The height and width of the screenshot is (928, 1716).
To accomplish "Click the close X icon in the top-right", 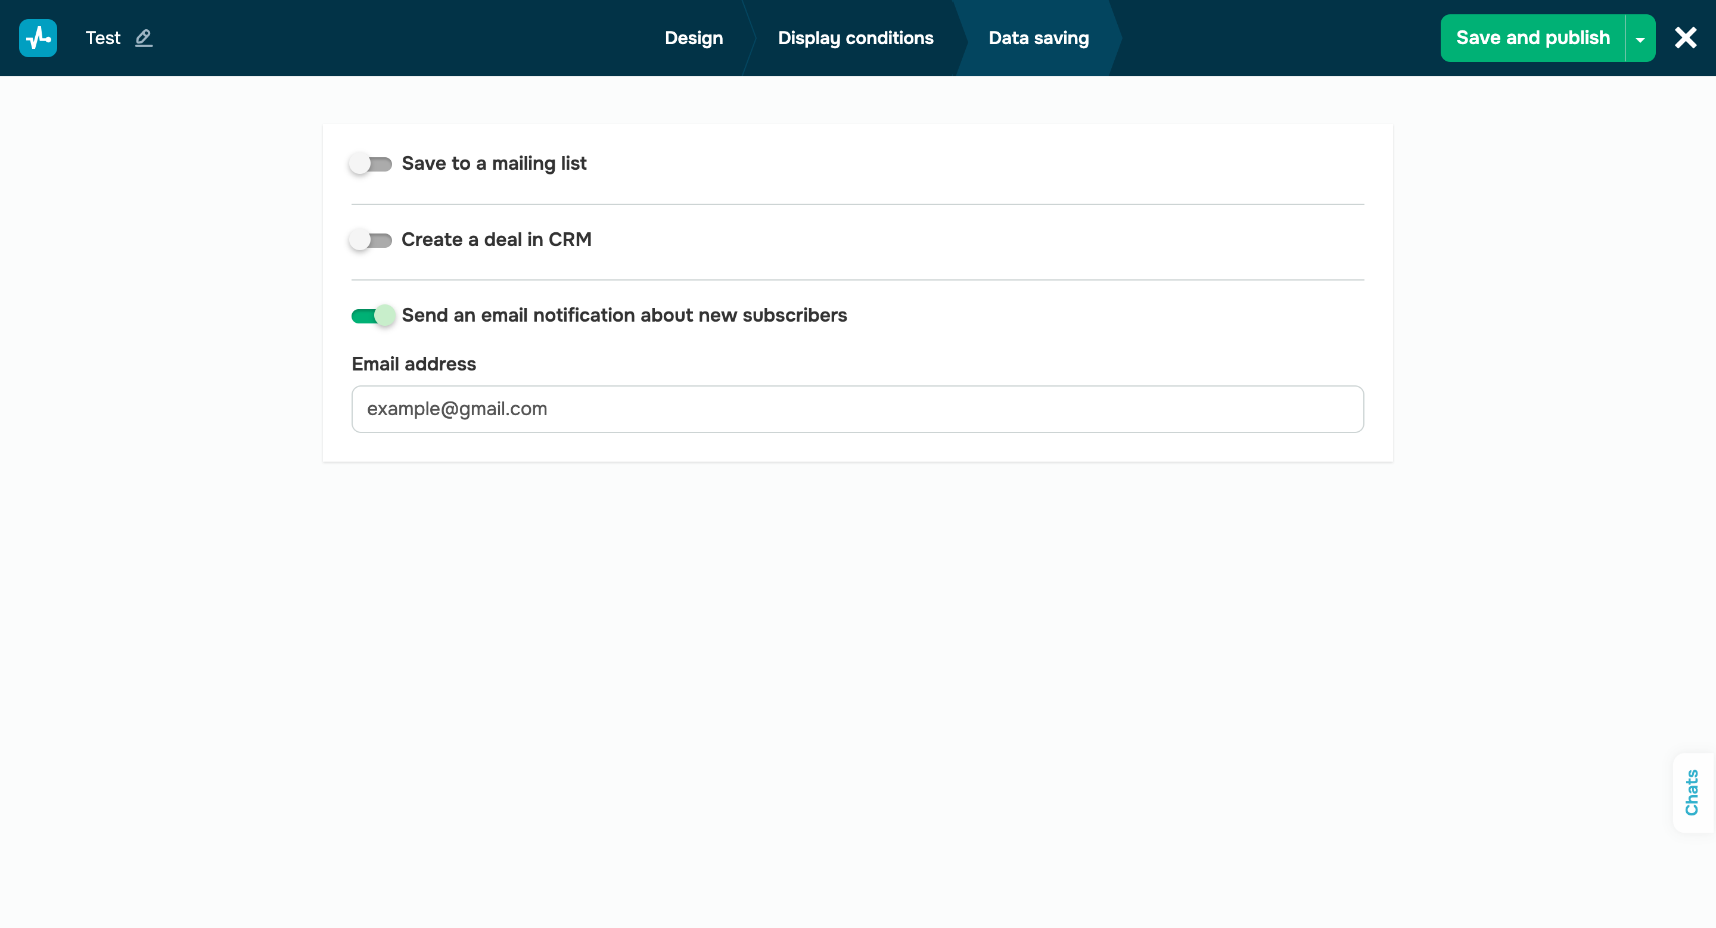I will pos(1686,38).
